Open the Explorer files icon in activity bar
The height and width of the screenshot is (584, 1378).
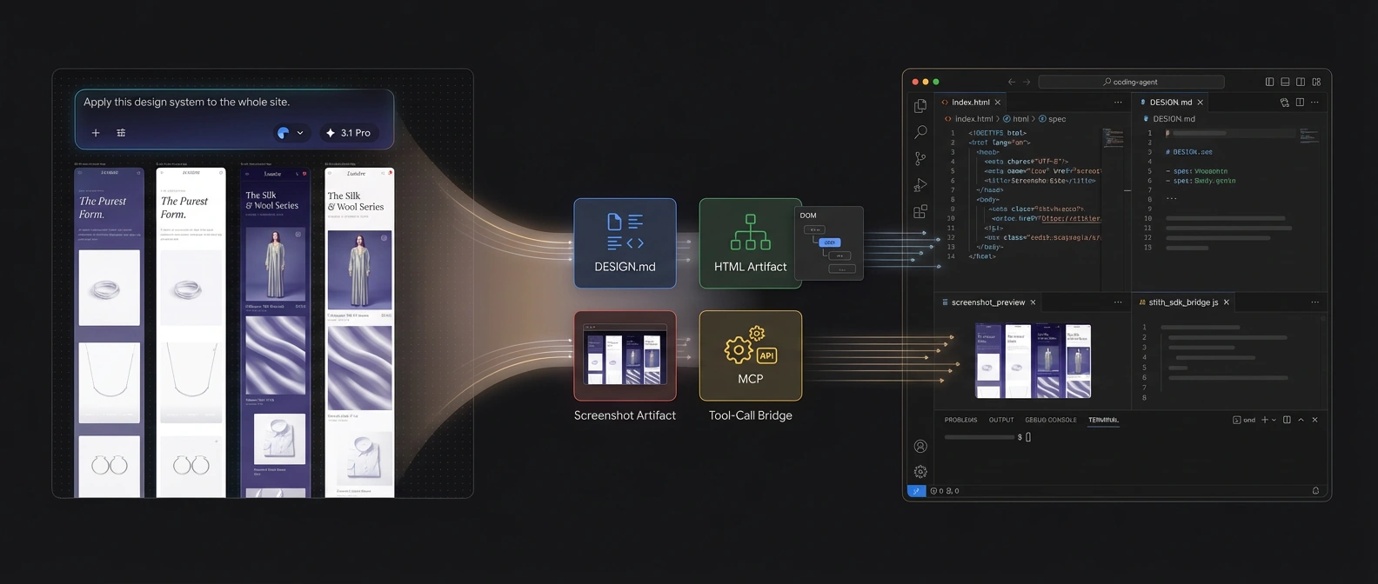[x=920, y=106]
